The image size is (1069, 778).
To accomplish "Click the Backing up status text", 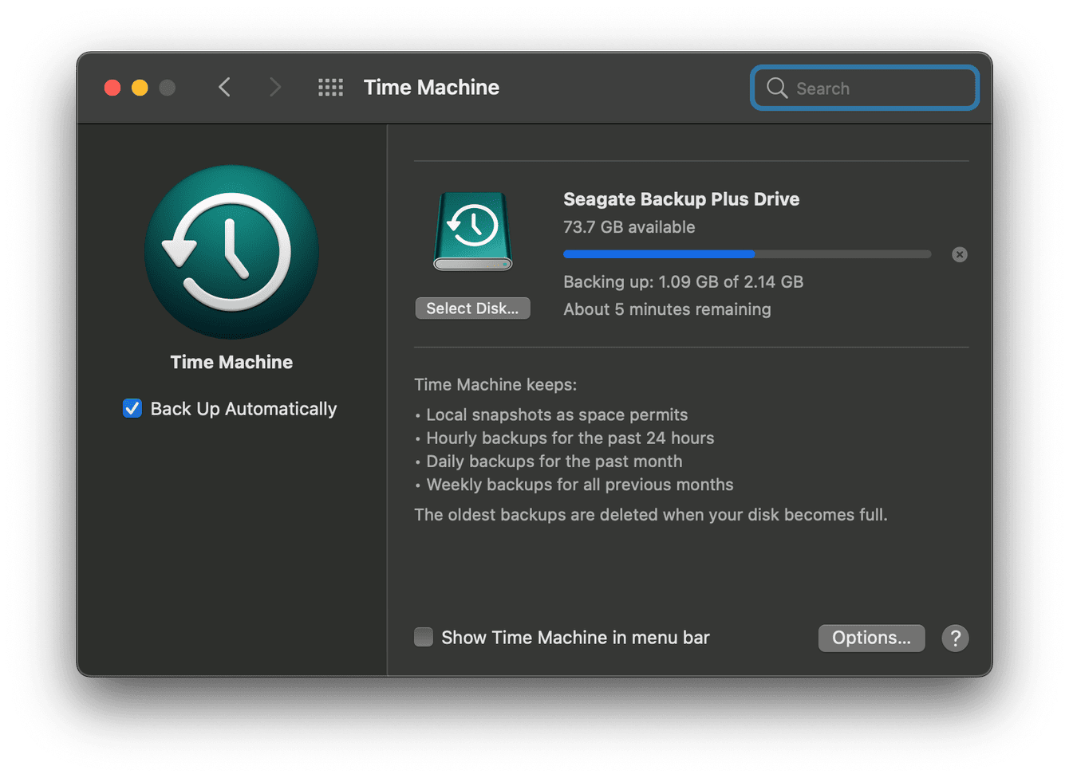I will pyautogui.click(x=684, y=281).
